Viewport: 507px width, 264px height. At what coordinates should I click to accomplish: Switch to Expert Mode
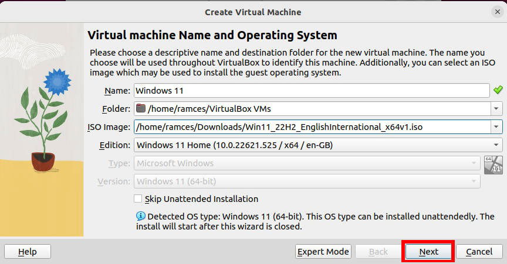[323, 252]
